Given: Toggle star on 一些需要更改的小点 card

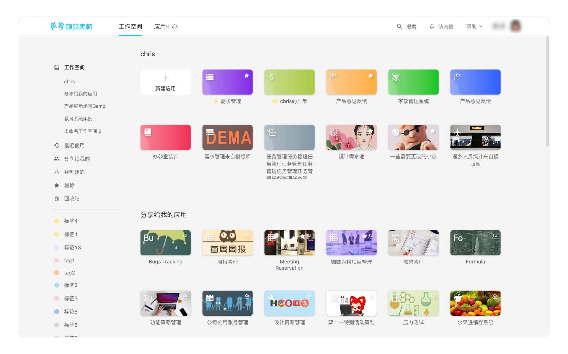Looking at the screenshot, I should (432, 131).
